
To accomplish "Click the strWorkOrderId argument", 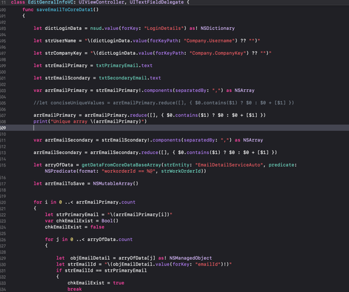I will coord(181,171).
